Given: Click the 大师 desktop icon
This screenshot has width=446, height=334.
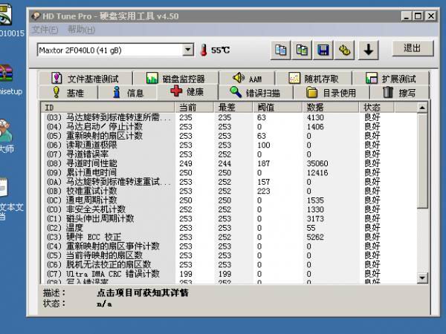Looking at the screenshot, I should [6, 131].
